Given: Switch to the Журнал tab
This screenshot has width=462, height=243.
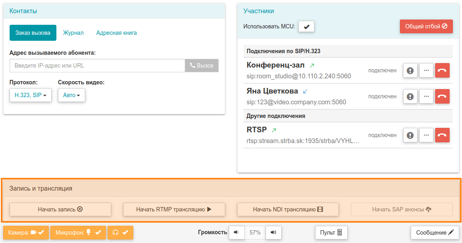Looking at the screenshot, I should click(73, 33).
